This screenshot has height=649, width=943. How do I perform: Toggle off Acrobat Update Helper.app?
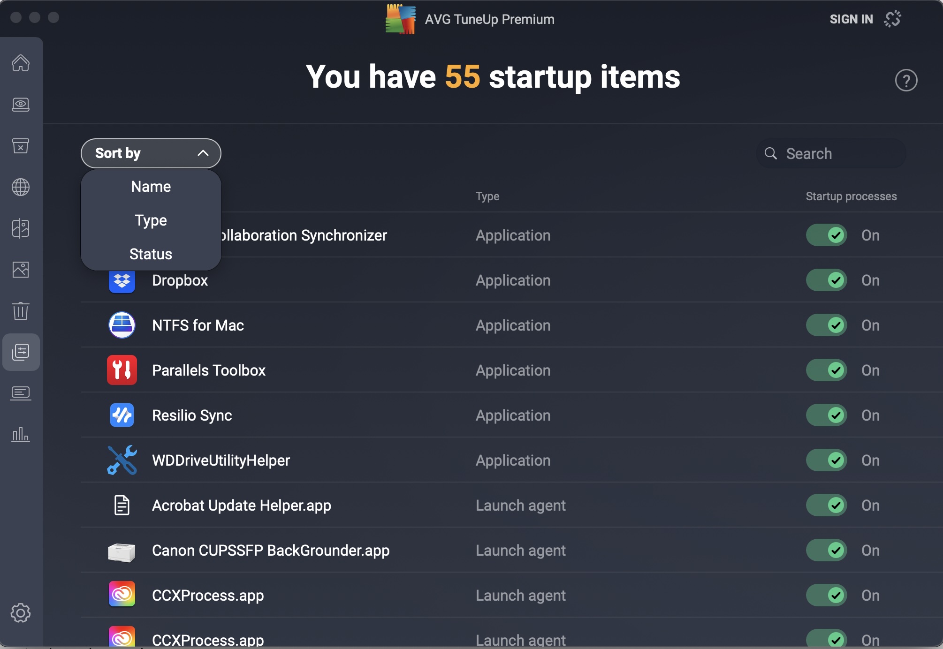826,505
